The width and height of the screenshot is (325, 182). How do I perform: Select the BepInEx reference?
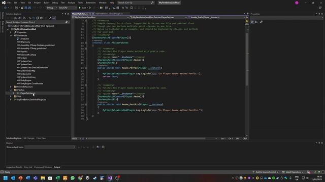tap(24, 52)
